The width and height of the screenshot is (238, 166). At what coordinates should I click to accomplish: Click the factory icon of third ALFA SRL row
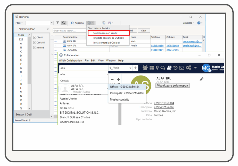pyautogui.click(x=65, y=50)
